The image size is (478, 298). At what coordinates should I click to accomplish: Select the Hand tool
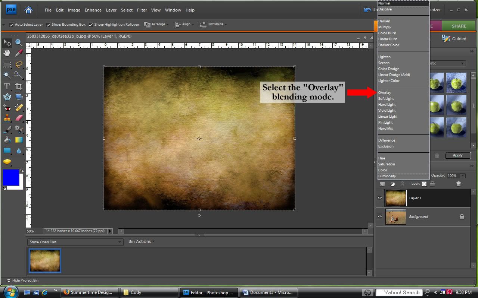point(7,53)
